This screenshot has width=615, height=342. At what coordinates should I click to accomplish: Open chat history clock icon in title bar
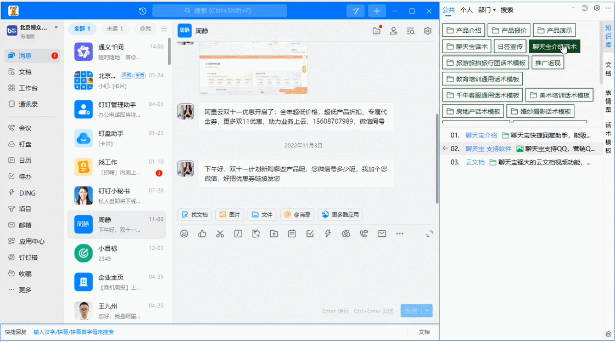click(x=143, y=11)
